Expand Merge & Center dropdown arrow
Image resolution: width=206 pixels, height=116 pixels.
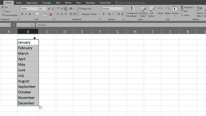pos(99,14)
